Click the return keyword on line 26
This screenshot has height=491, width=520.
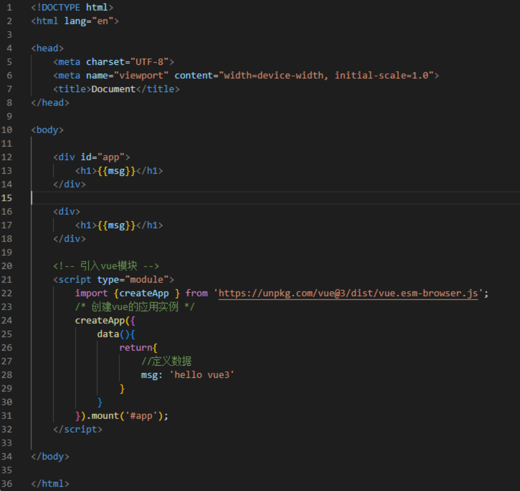pos(136,348)
